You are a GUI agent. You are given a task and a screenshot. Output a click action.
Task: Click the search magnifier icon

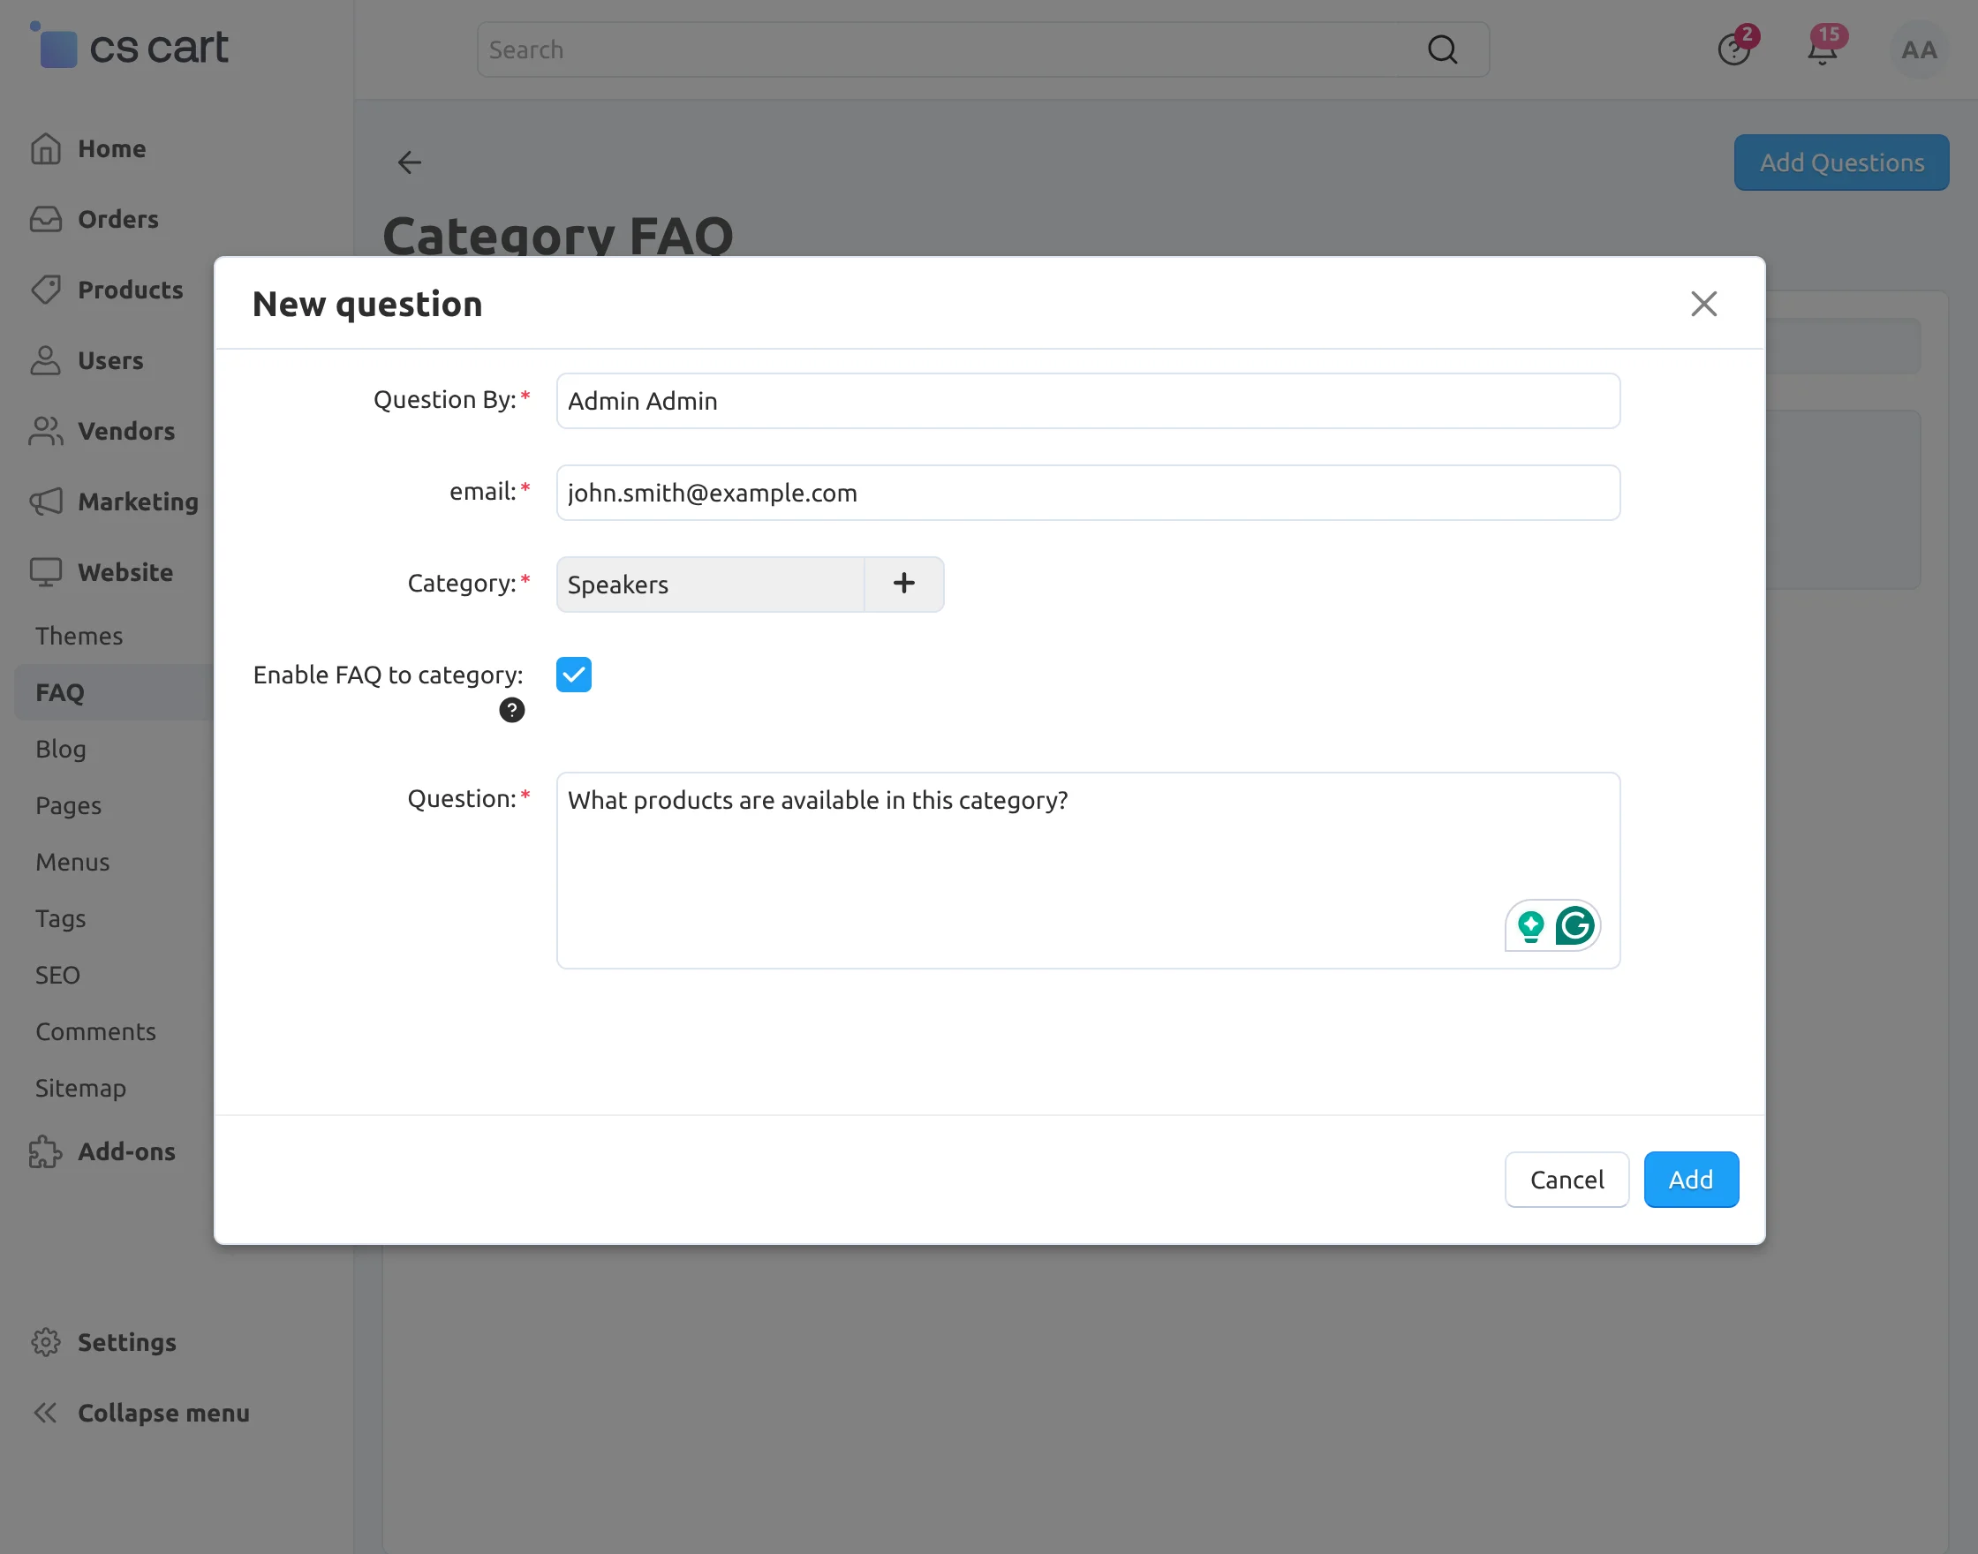(1442, 49)
